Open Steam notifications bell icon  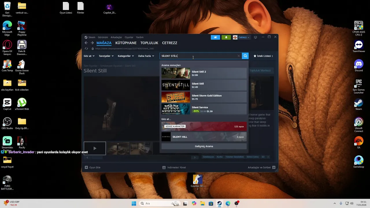[x=226, y=37]
